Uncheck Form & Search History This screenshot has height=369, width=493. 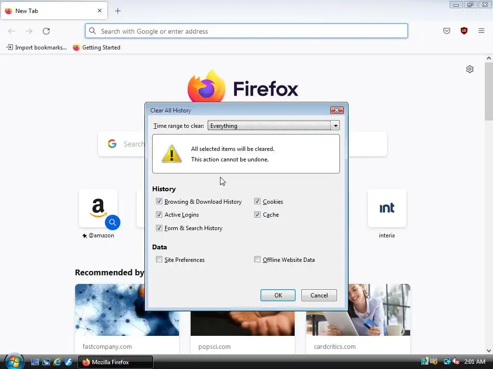tap(159, 228)
